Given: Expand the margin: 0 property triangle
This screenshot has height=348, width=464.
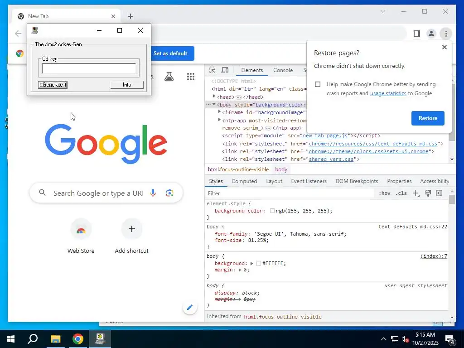Looking at the screenshot, I should (240, 270).
